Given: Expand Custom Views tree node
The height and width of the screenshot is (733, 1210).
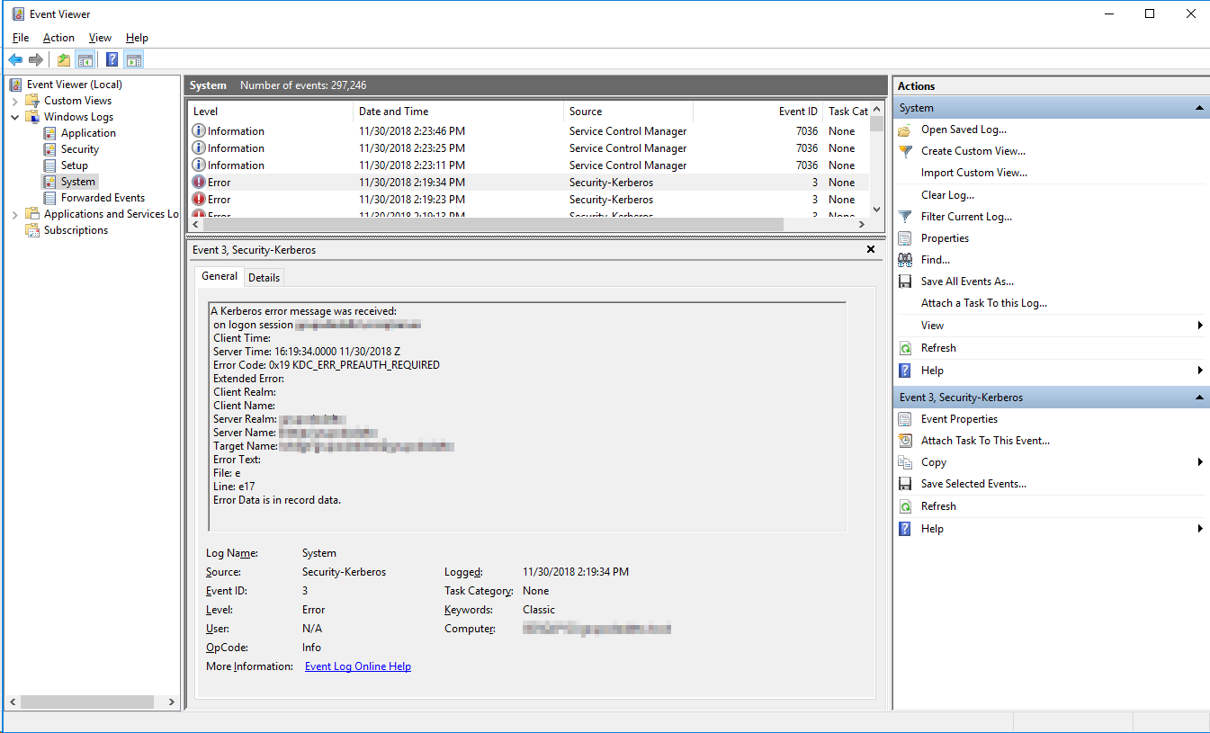Looking at the screenshot, I should 14,101.
